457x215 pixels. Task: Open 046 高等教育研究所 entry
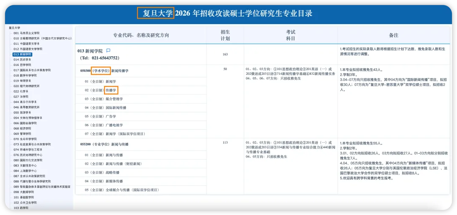tap(26, 107)
